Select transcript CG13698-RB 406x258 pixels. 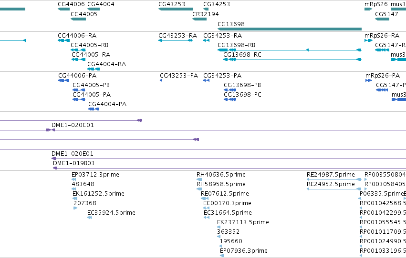[290, 50]
